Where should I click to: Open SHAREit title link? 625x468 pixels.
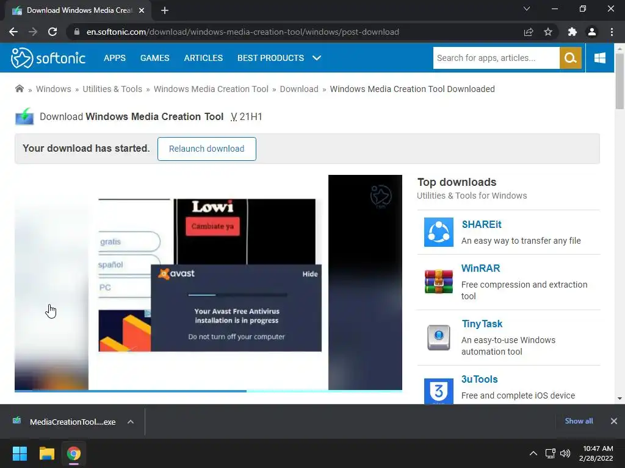482,224
